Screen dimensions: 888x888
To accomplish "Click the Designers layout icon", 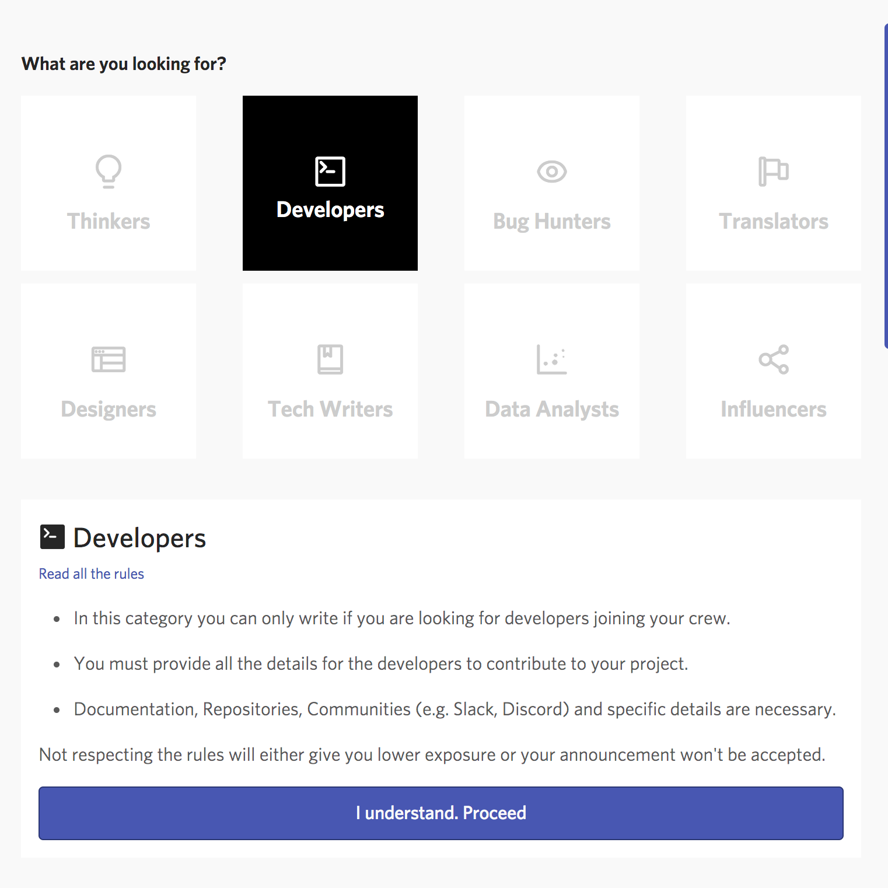I will point(109,359).
